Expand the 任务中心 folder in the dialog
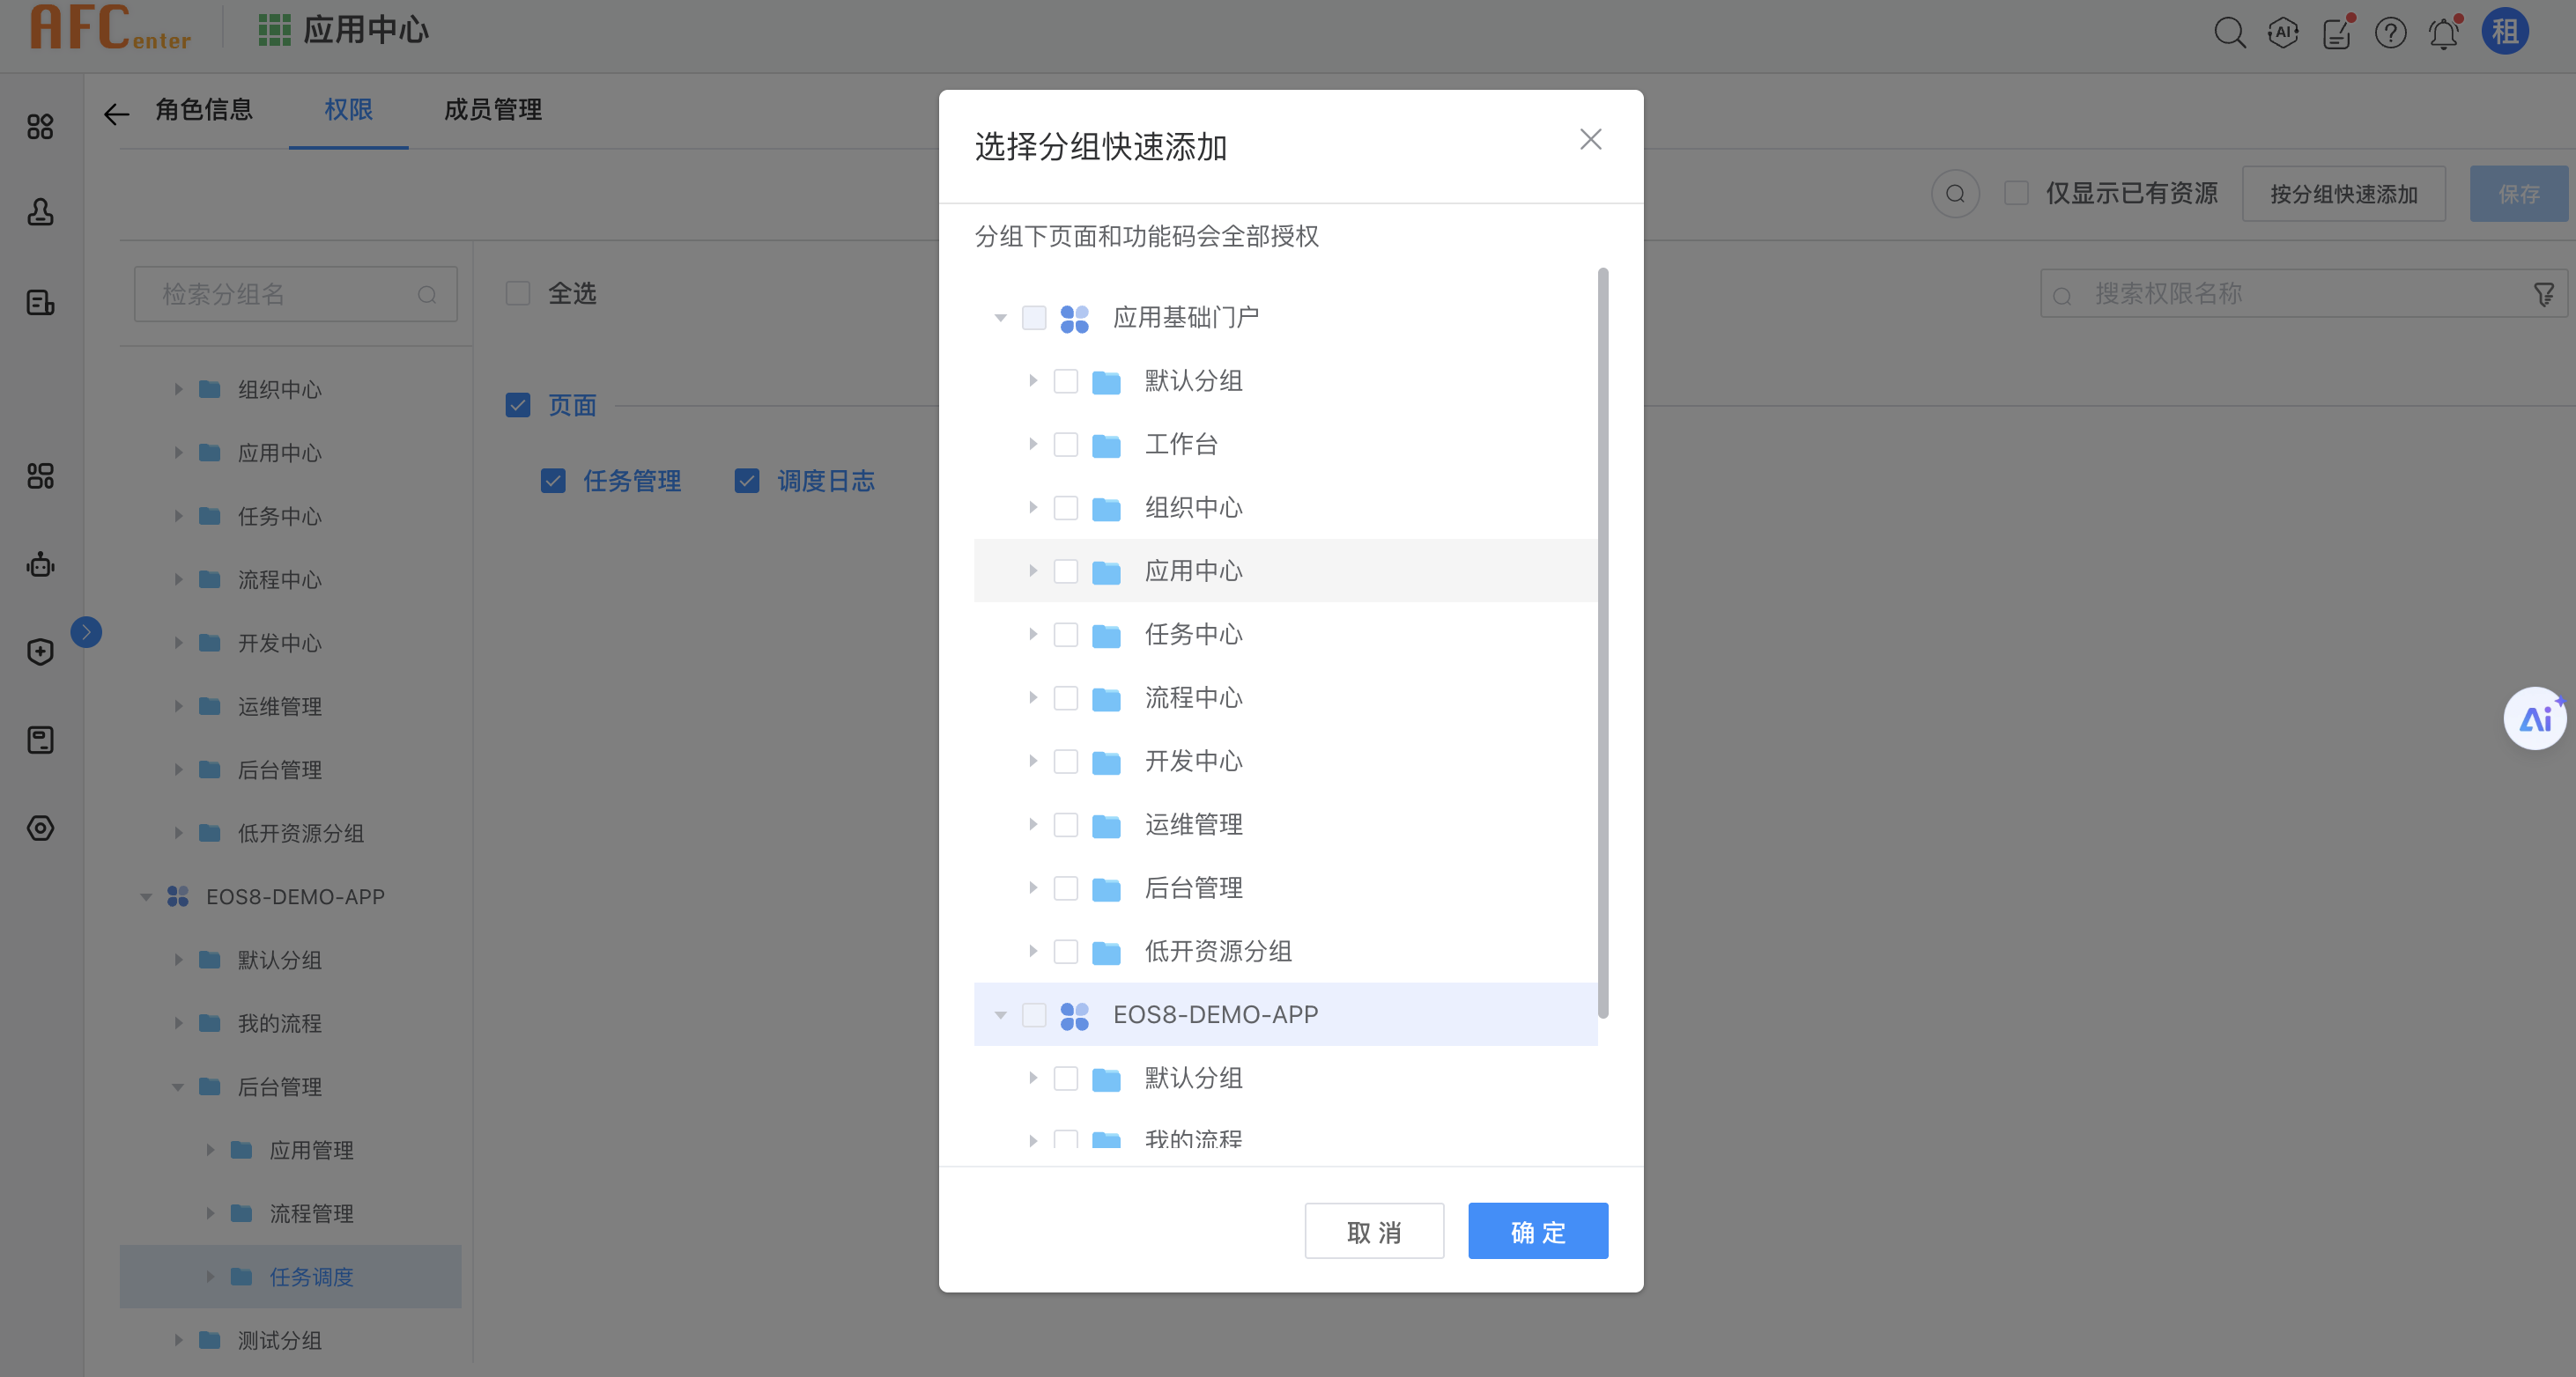 tap(1033, 635)
